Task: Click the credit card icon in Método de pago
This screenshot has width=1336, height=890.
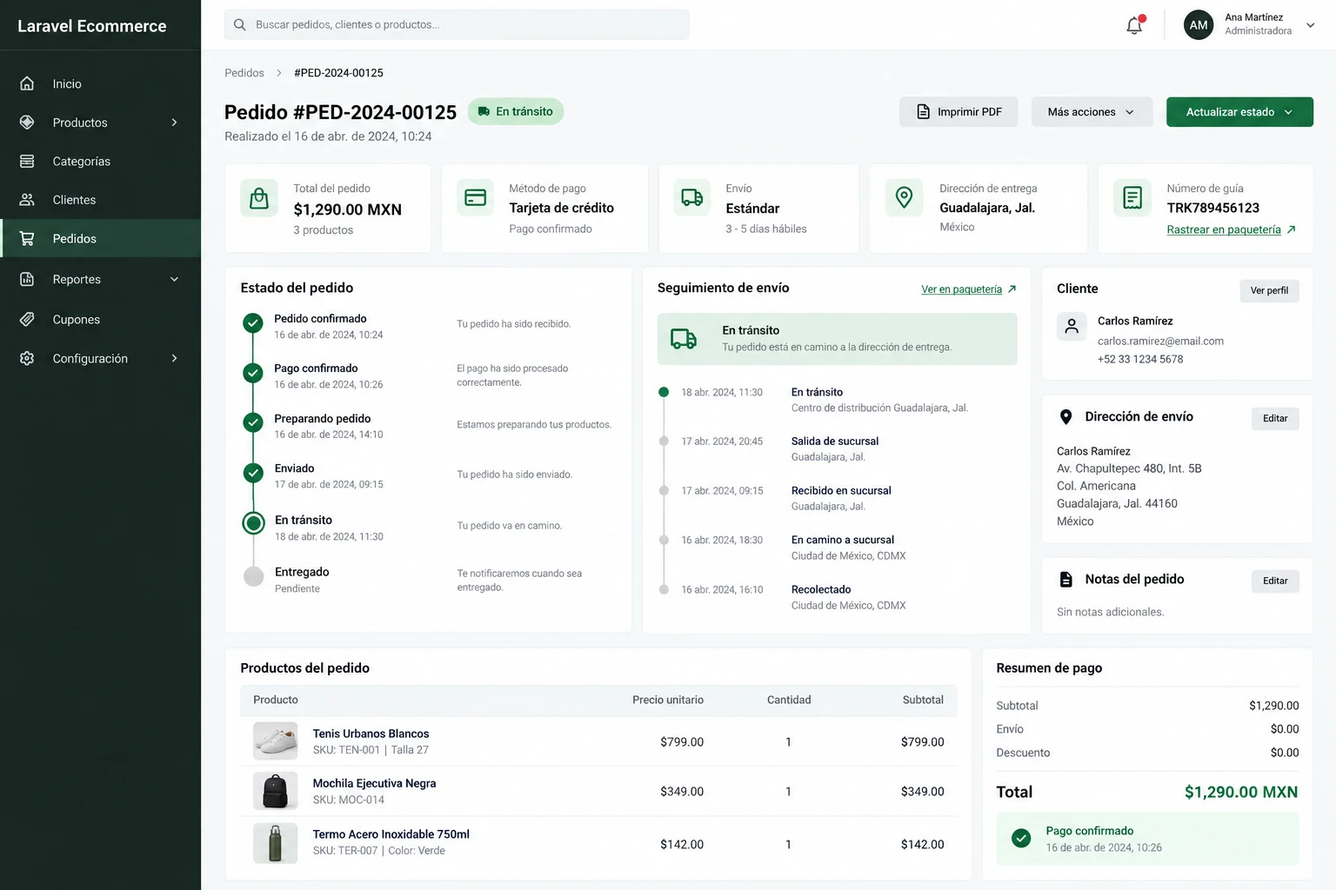Action: tap(475, 198)
